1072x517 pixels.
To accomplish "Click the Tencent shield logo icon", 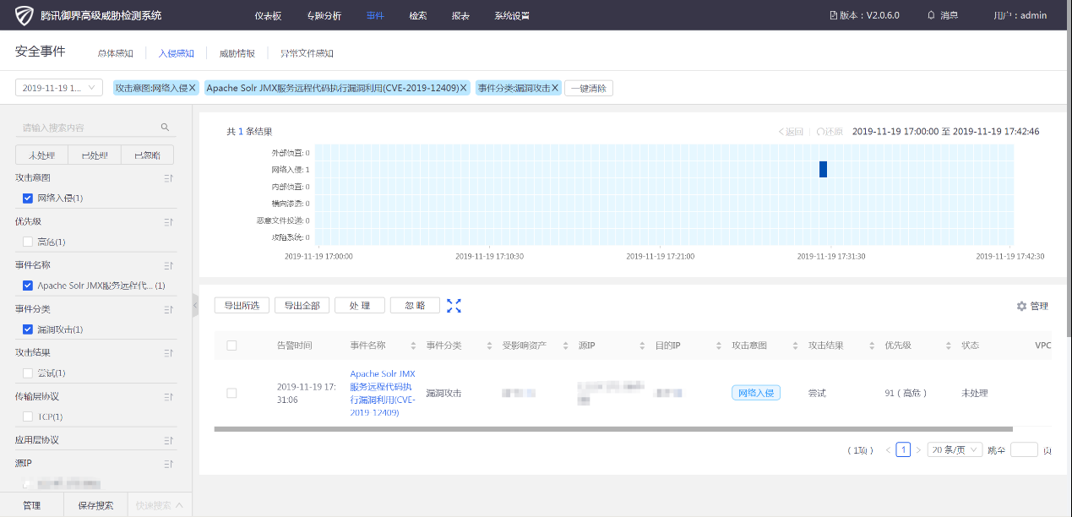I will click(24, 15).
